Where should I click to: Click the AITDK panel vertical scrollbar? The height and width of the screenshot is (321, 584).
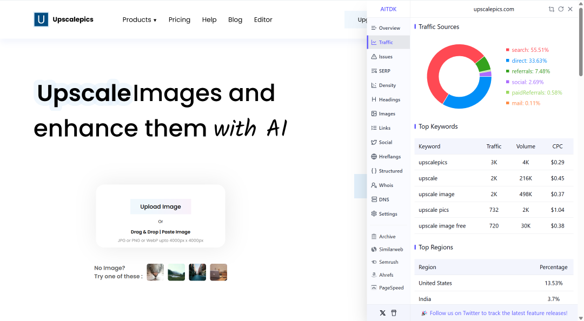click(581, 42)
